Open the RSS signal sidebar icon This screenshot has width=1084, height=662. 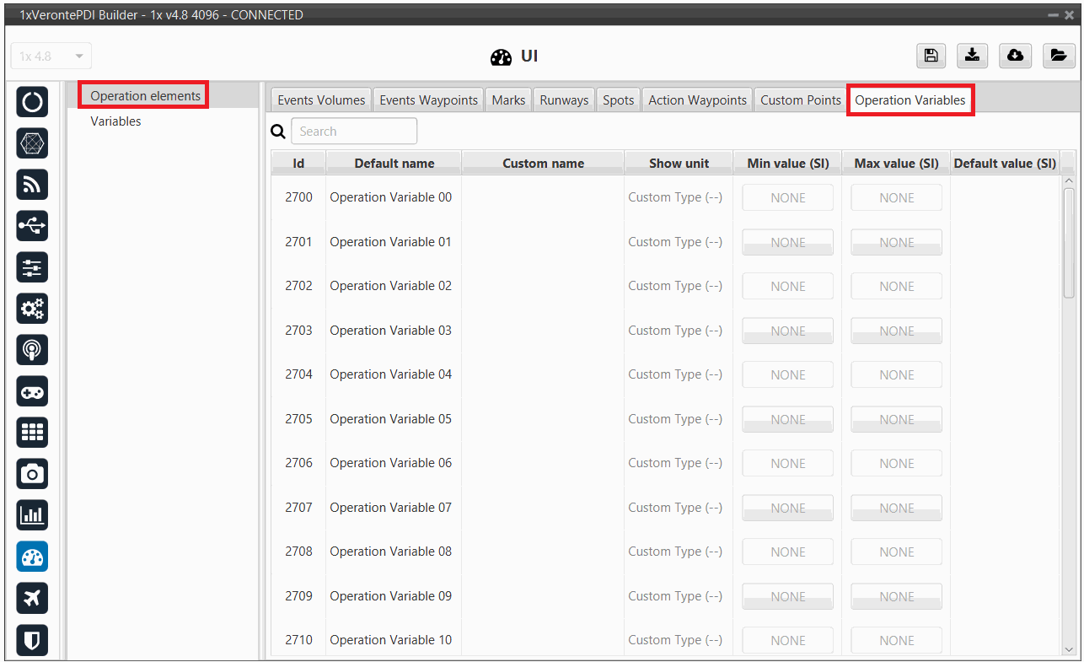[x=32, y=185]
